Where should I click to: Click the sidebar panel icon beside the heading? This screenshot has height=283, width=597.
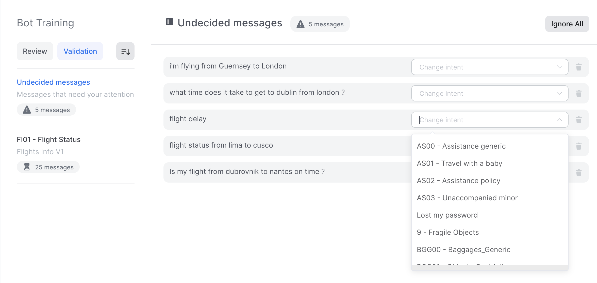[170, 22]
